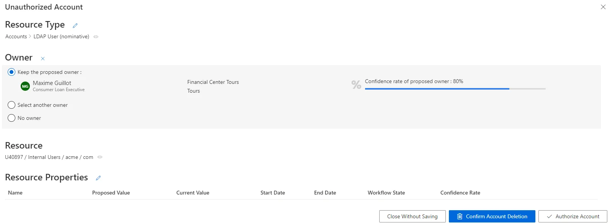Sort by Name column header

click(15, 193)
